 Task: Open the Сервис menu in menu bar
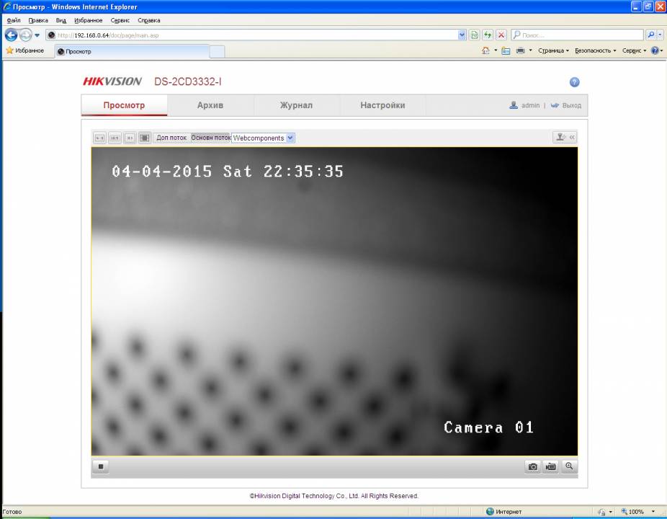pos(120,20)
